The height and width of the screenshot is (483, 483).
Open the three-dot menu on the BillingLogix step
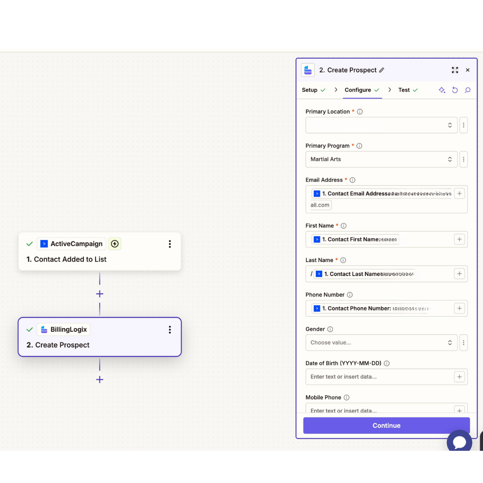(169, 329)
